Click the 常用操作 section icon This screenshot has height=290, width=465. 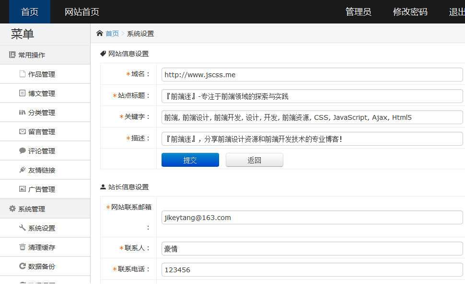point(12,55)
